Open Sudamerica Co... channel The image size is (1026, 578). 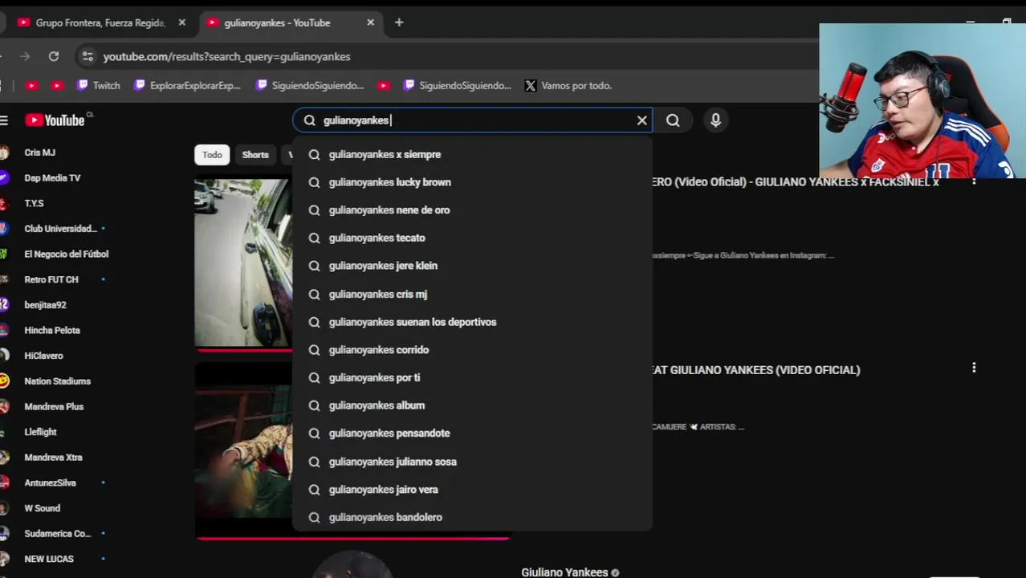(57, 534)
